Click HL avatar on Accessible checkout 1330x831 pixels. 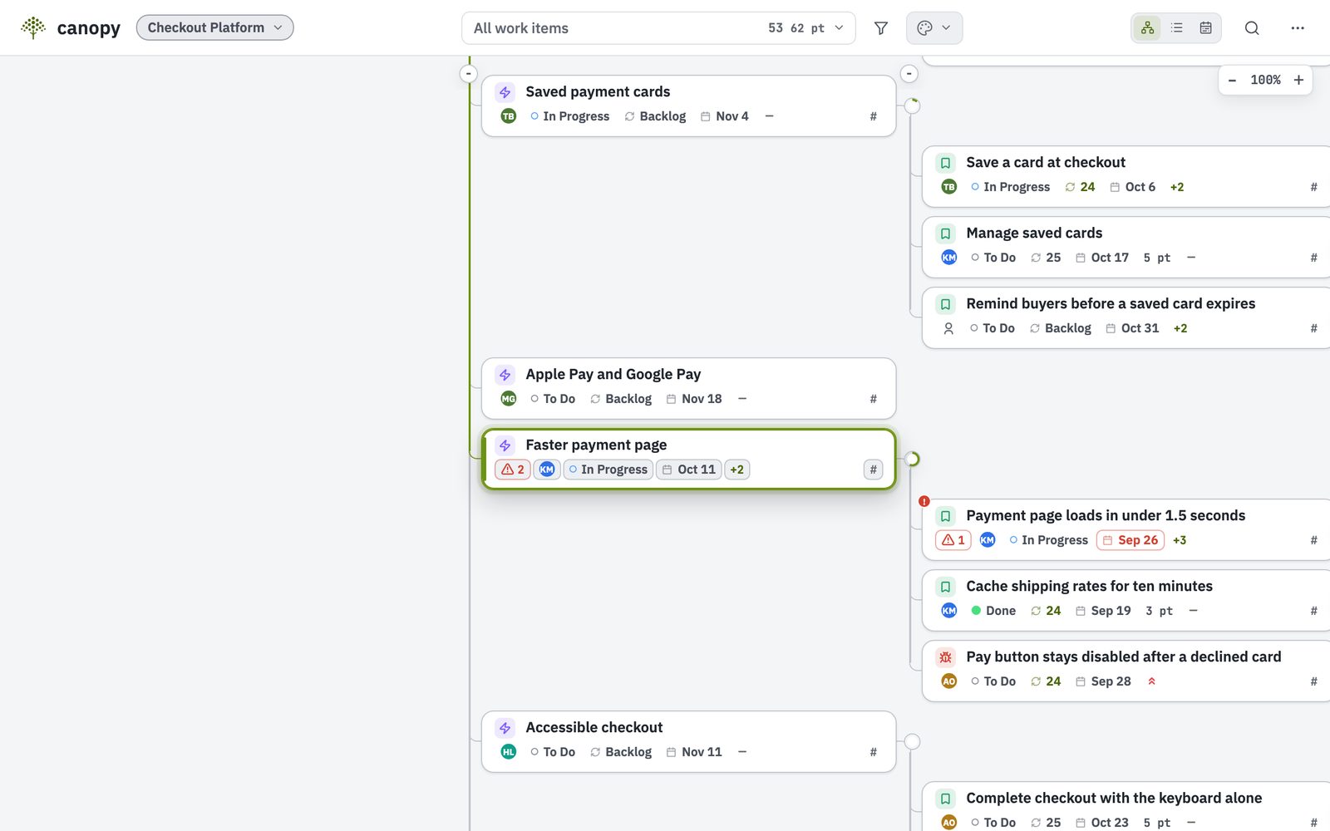click(508, 752)
